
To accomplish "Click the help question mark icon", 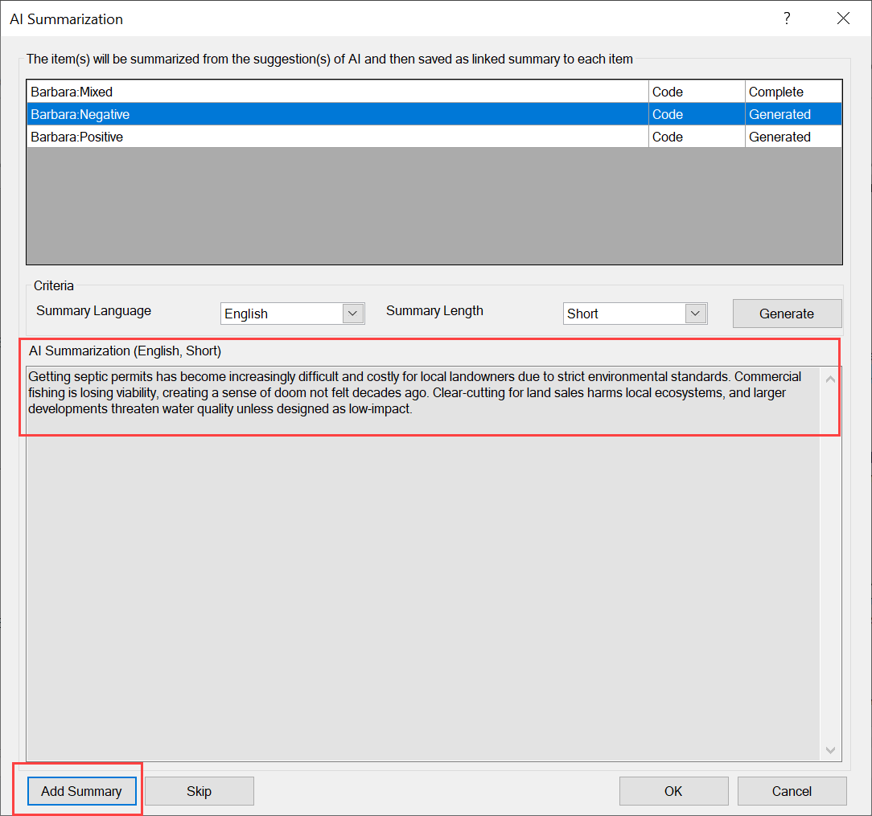I will click(787, 18).
